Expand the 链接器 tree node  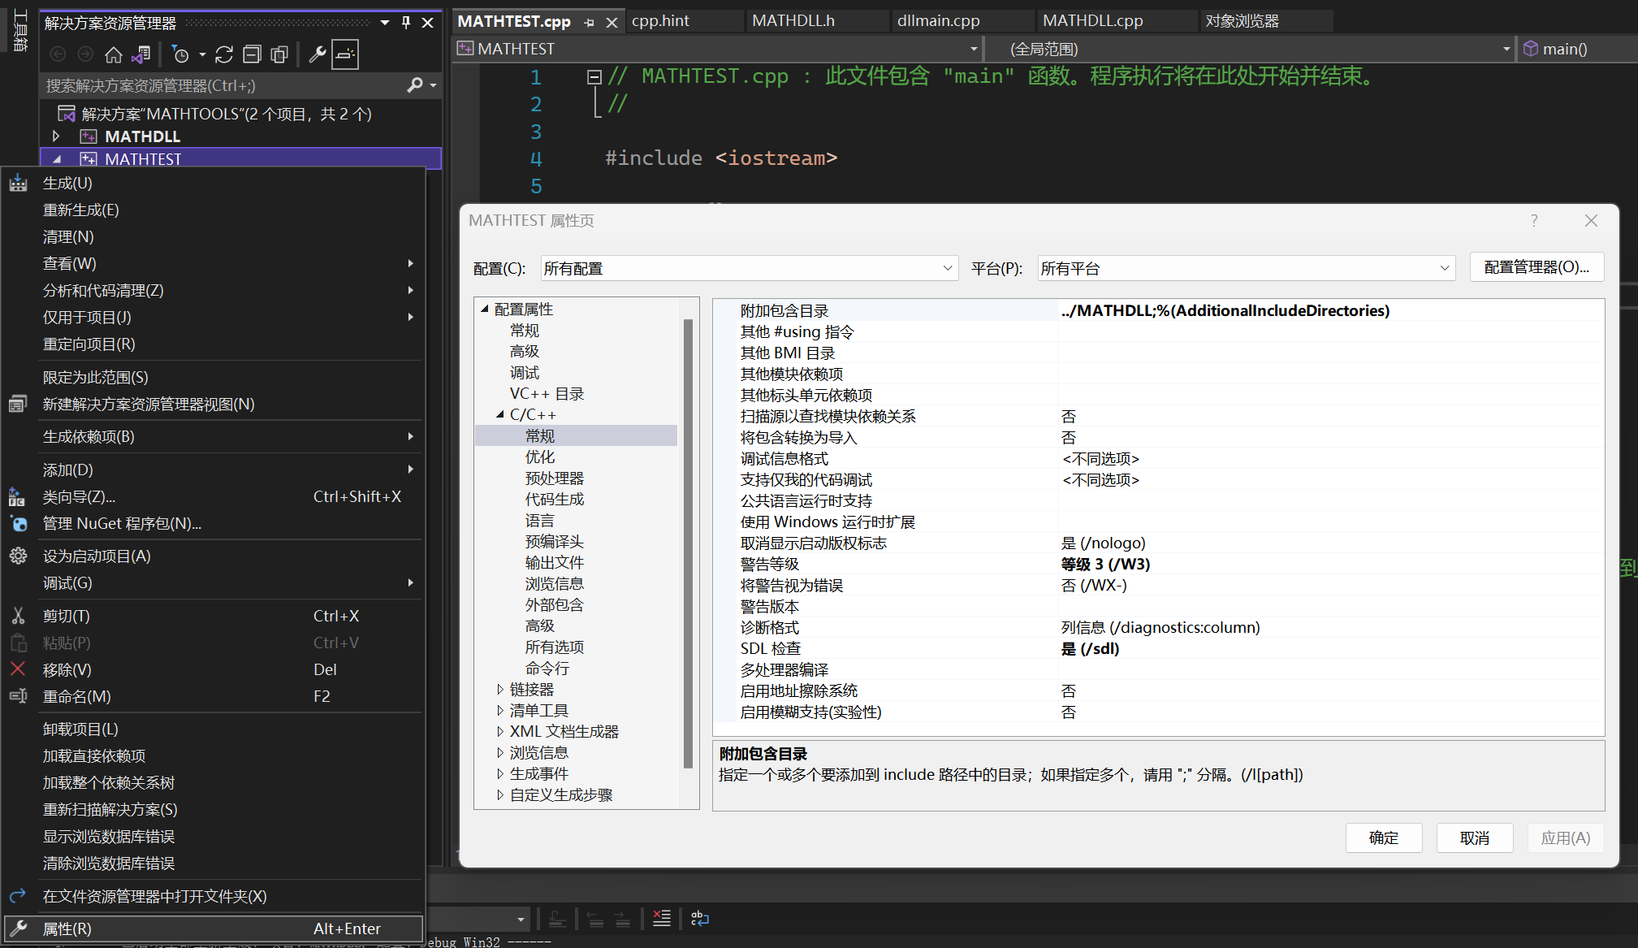pos(500,689)
